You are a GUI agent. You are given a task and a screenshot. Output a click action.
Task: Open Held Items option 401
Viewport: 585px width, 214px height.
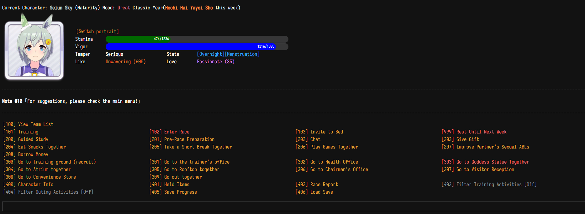169,185
